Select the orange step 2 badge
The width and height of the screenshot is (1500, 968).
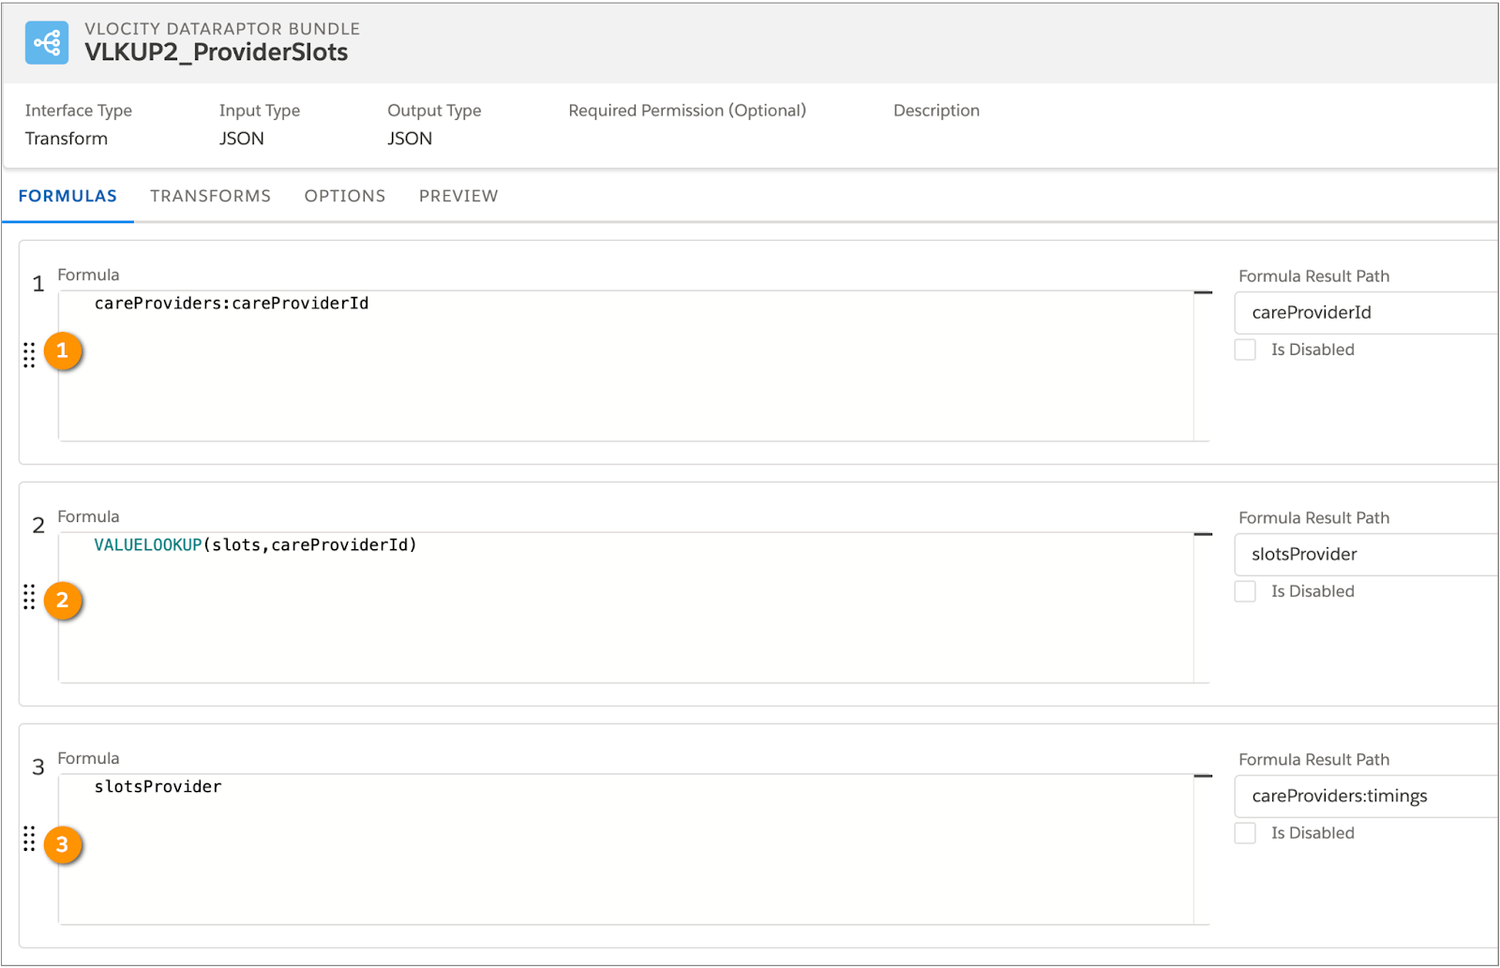(x=62, y=602)
